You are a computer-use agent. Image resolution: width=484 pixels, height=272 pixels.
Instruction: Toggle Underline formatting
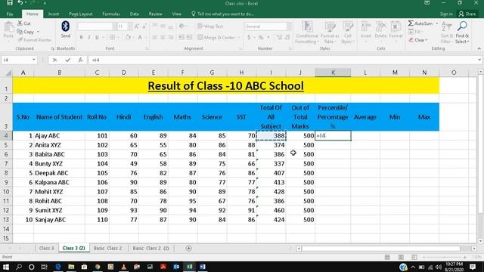[97, 37]
